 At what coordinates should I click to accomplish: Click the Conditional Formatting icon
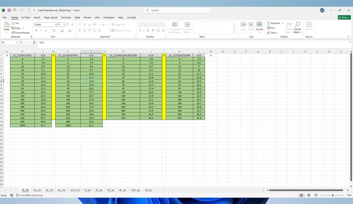tap(175, 24)
